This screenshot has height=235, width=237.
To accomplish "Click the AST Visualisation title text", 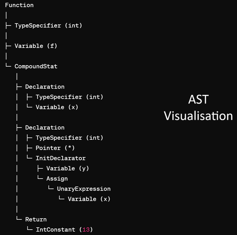I will (x=198, y=108).
